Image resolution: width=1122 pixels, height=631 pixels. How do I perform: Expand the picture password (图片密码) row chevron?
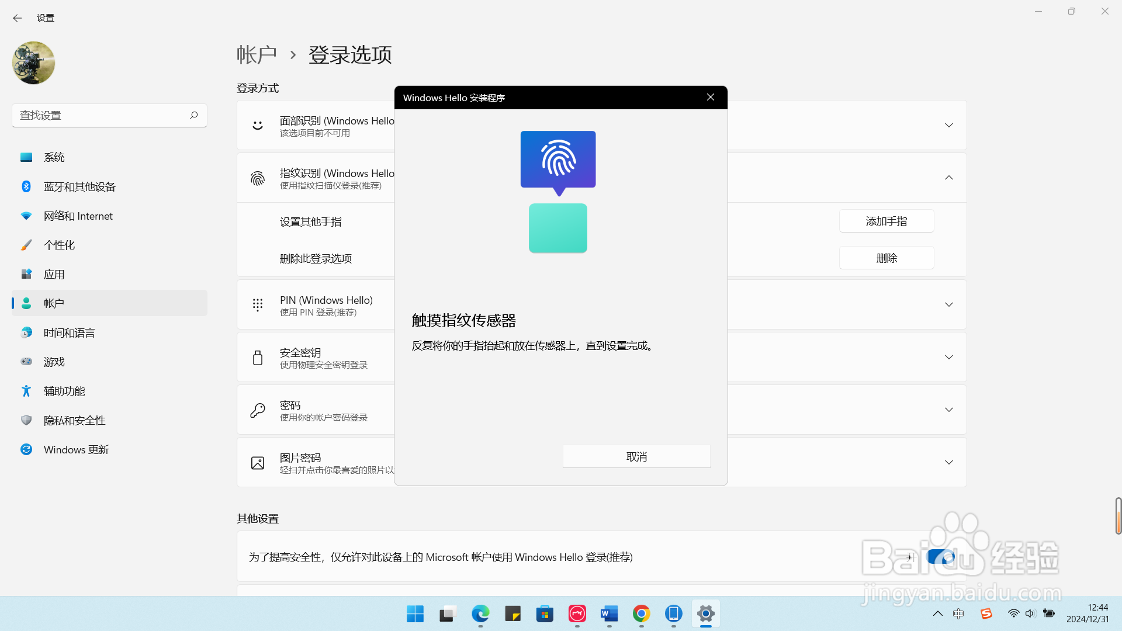pos(949,462)
